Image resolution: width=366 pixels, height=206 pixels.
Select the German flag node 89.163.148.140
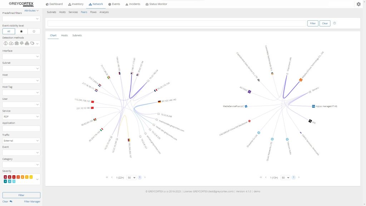(x=159, y=102)
